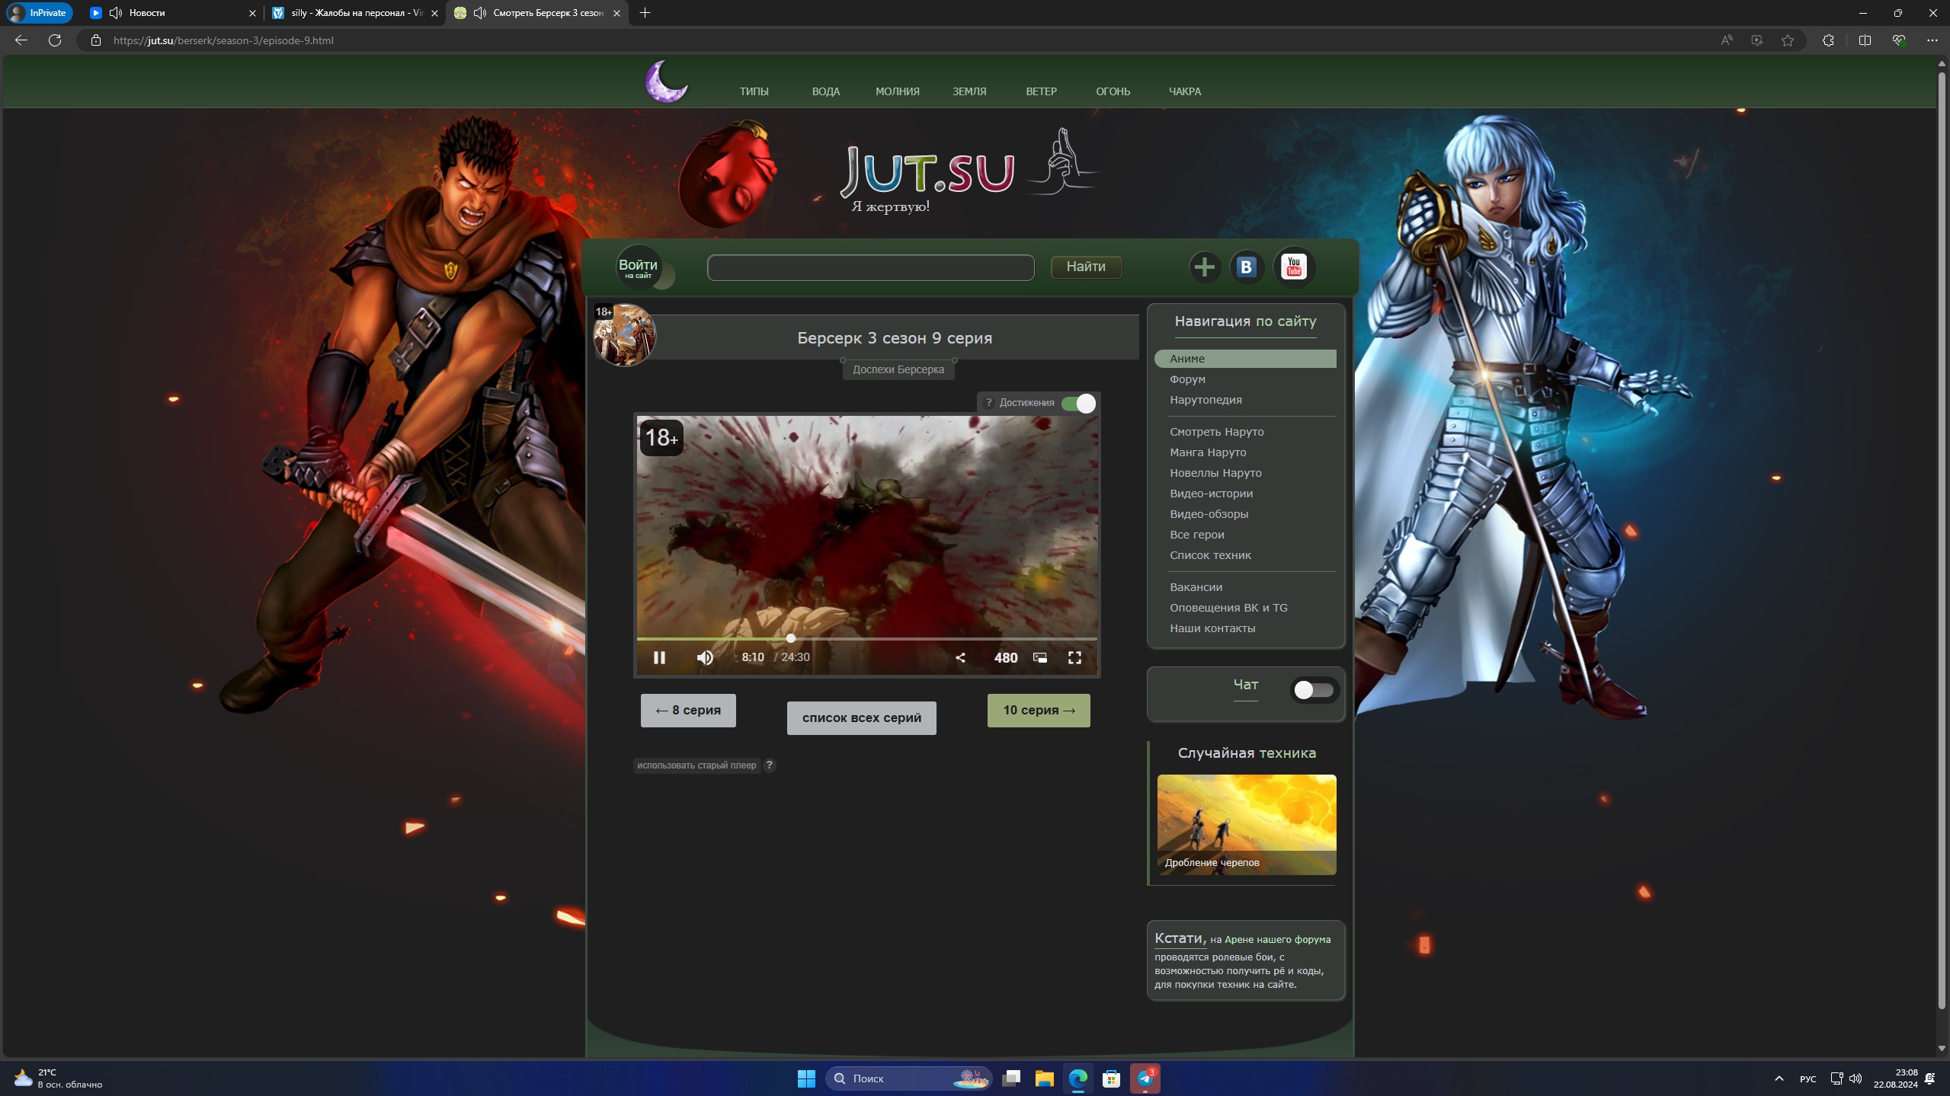
Task: Click the video share icon
Action: (x=960, y=657)
